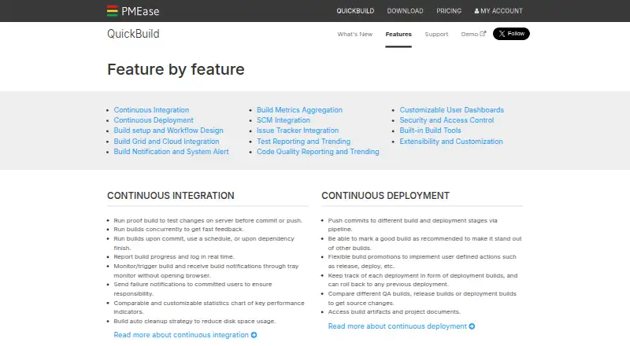
Task: Open Issue Tracker Integration link
Action: pos(298,131)
